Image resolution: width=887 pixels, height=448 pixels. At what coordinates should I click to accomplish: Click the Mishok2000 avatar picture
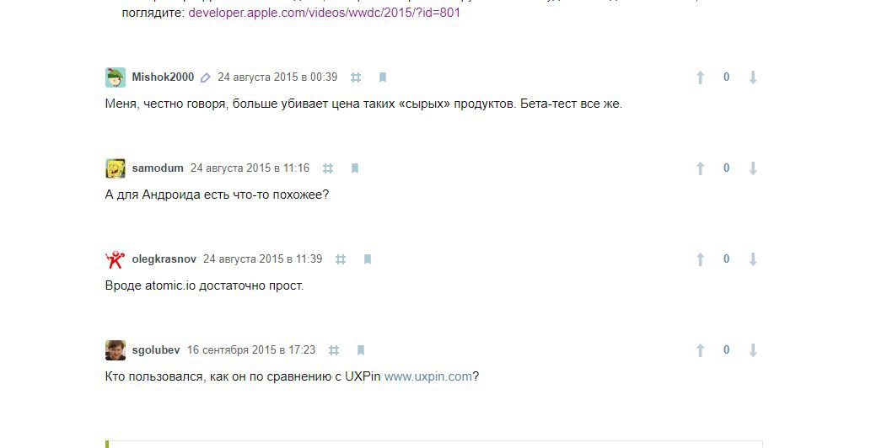(x=116, y=77)
